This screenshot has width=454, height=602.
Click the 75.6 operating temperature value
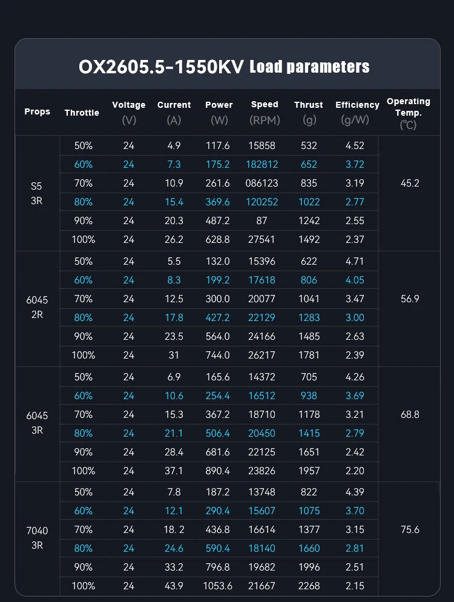click(x=410, y=529)
